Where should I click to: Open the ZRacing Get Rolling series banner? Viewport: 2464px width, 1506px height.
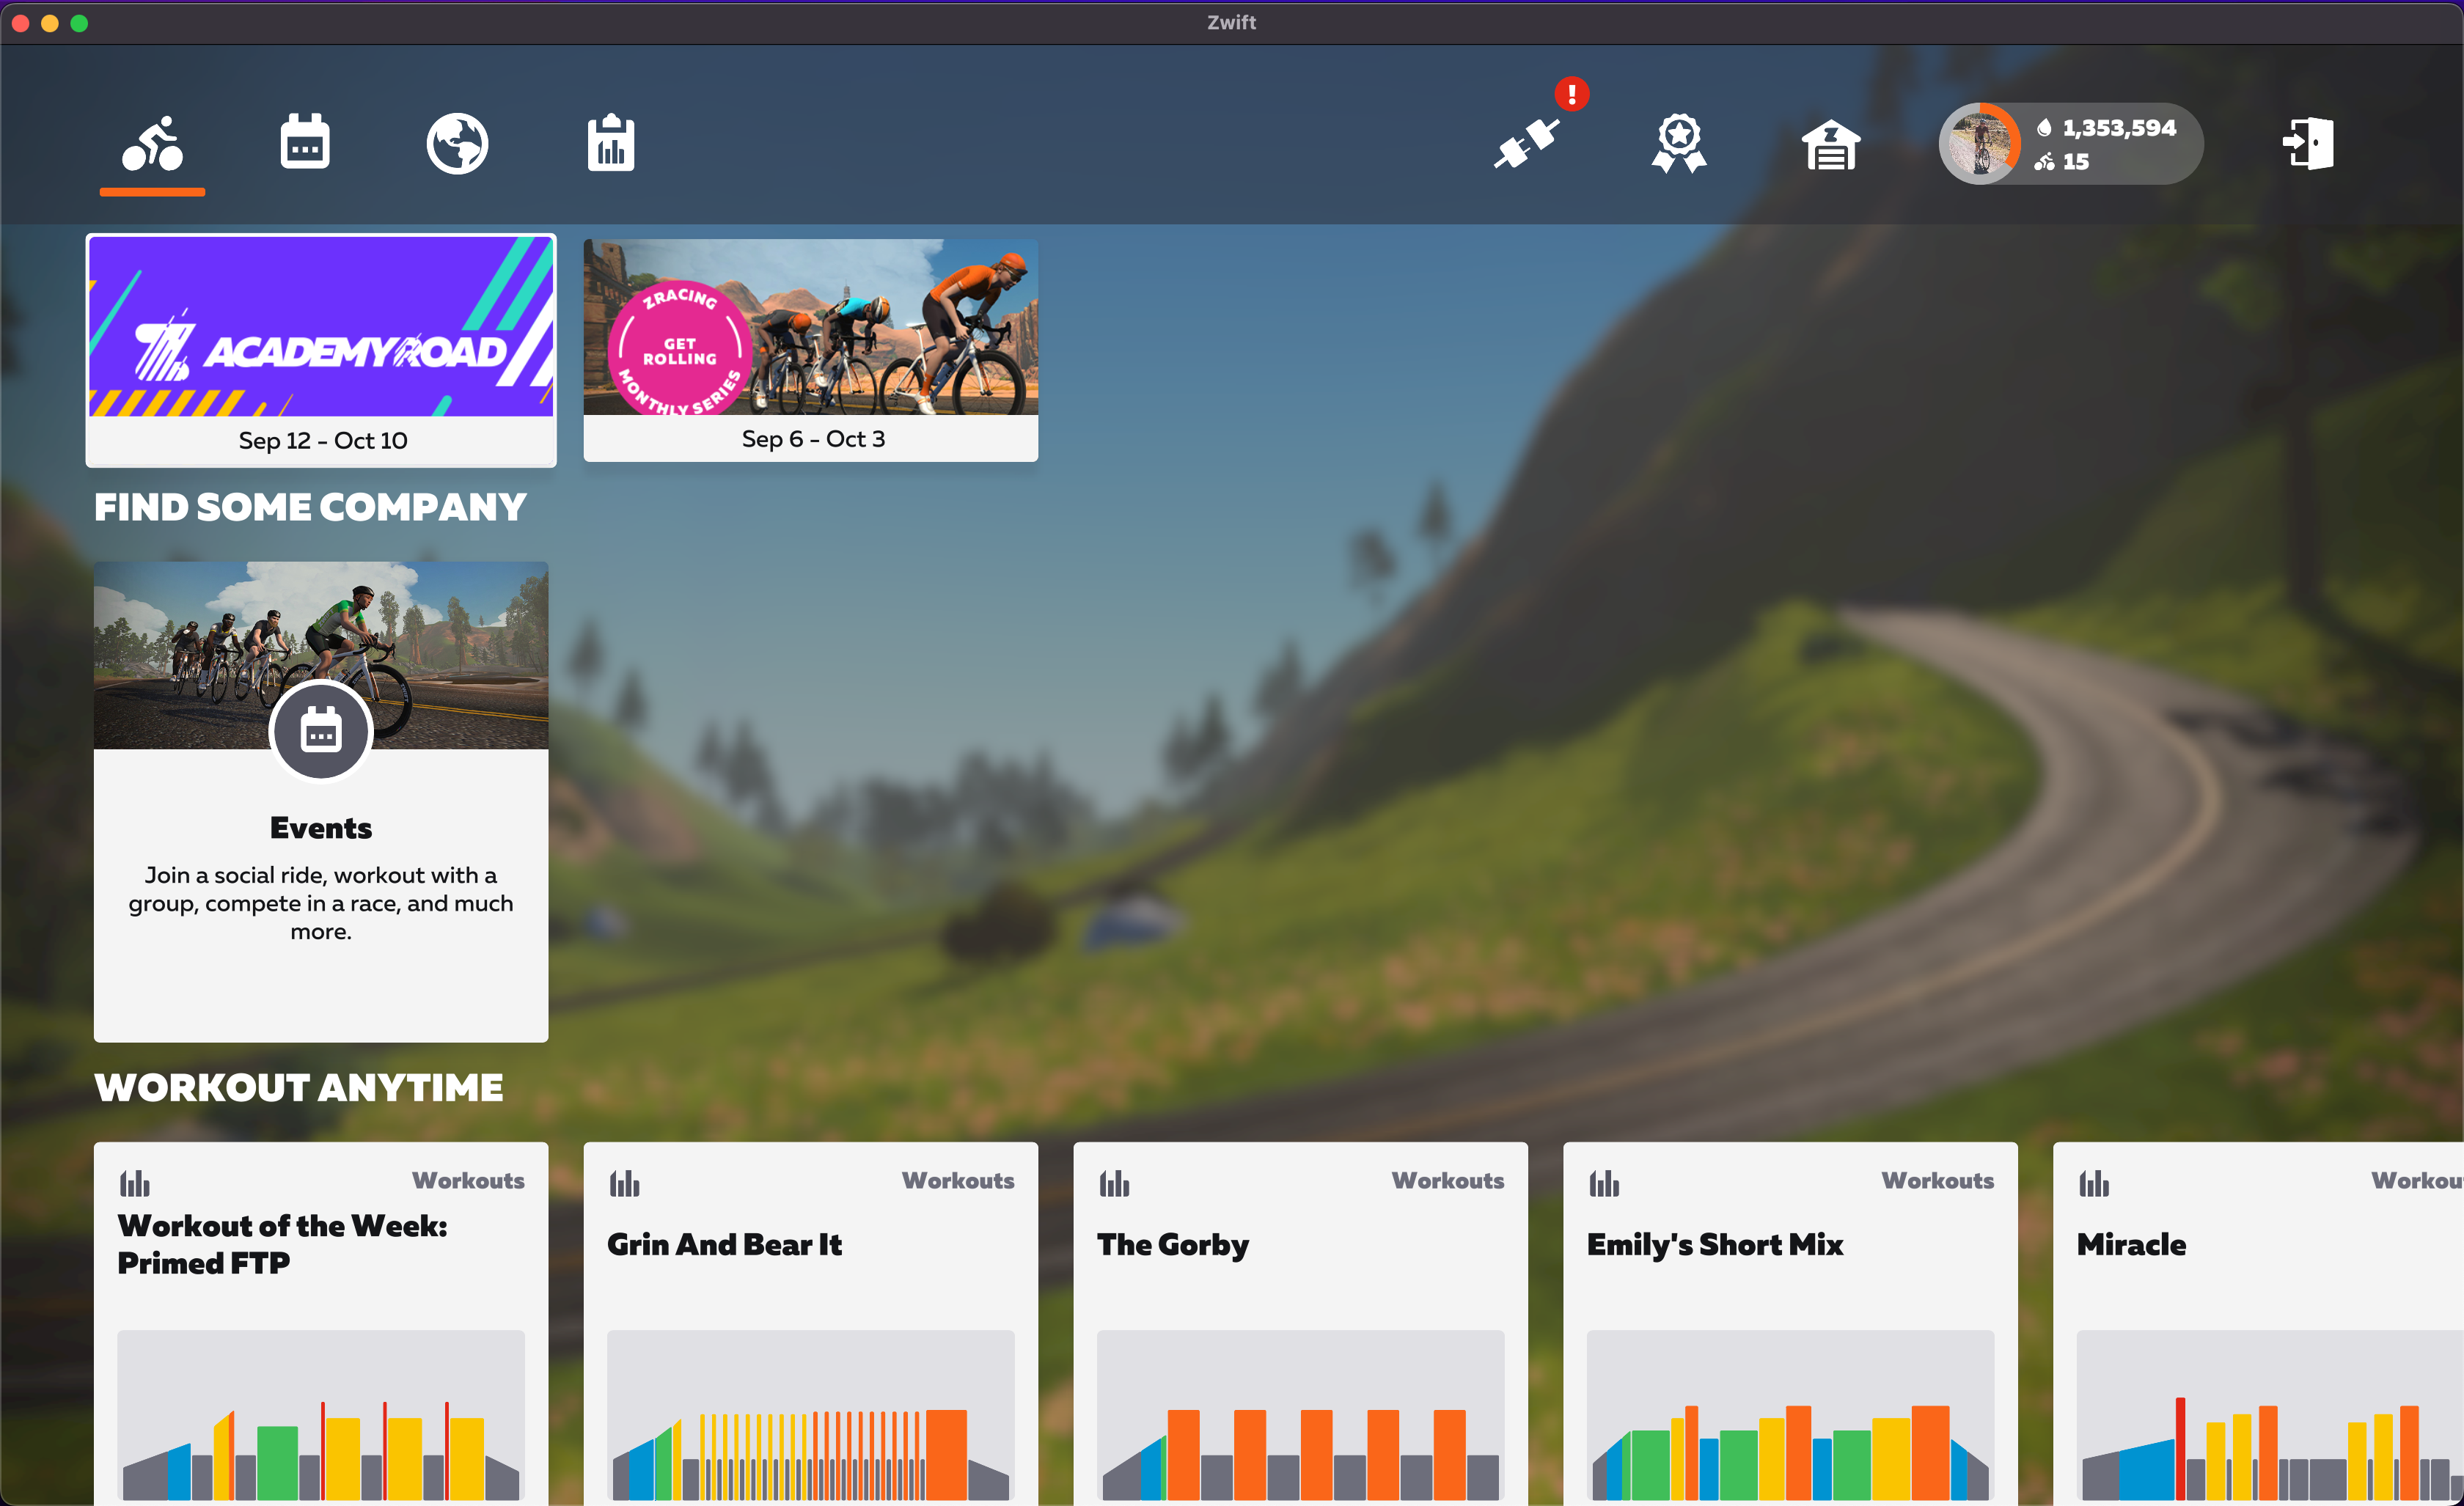coord(810,350)
